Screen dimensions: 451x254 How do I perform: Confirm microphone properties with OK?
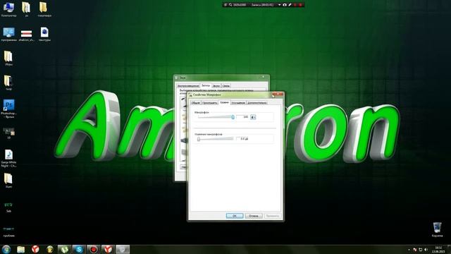pyautogui.click(x=235, y=216)
